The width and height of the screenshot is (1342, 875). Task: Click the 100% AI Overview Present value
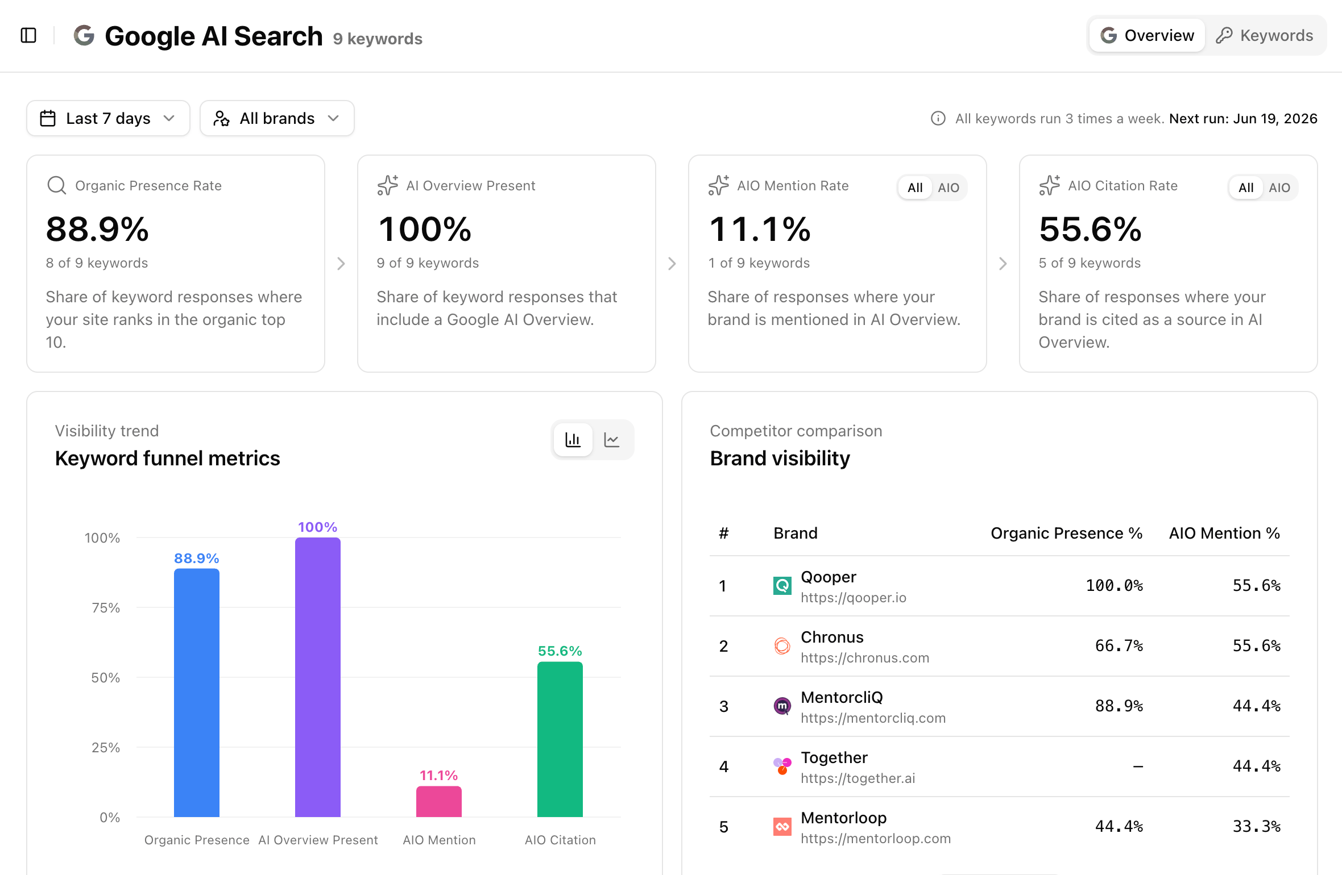click(424, 230)
